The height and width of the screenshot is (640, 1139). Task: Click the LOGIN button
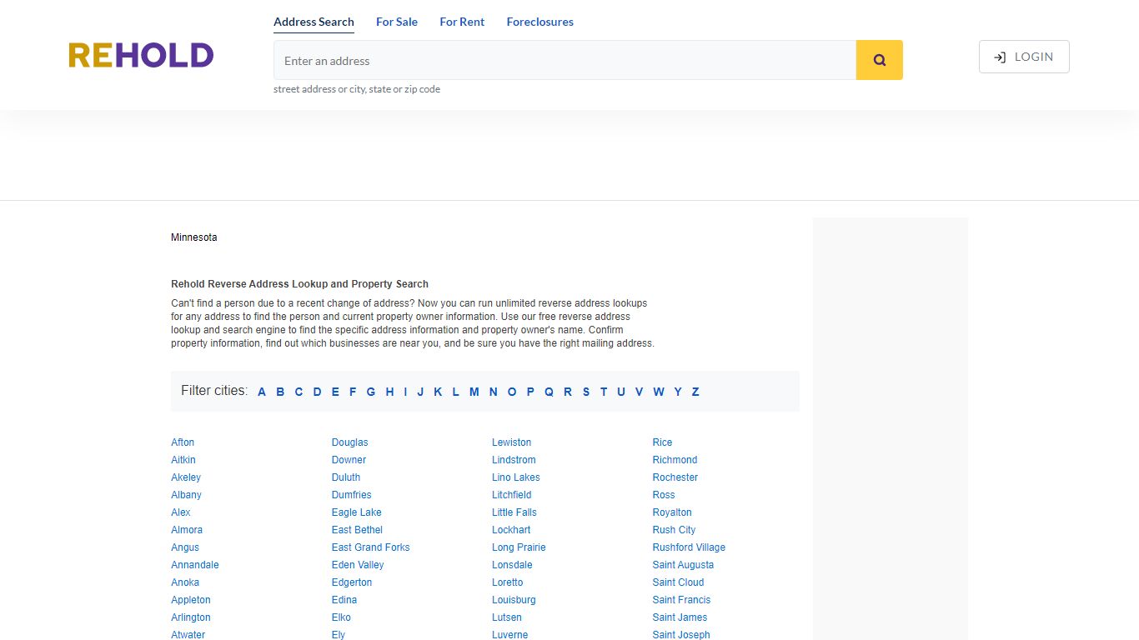click(1024, 57)
